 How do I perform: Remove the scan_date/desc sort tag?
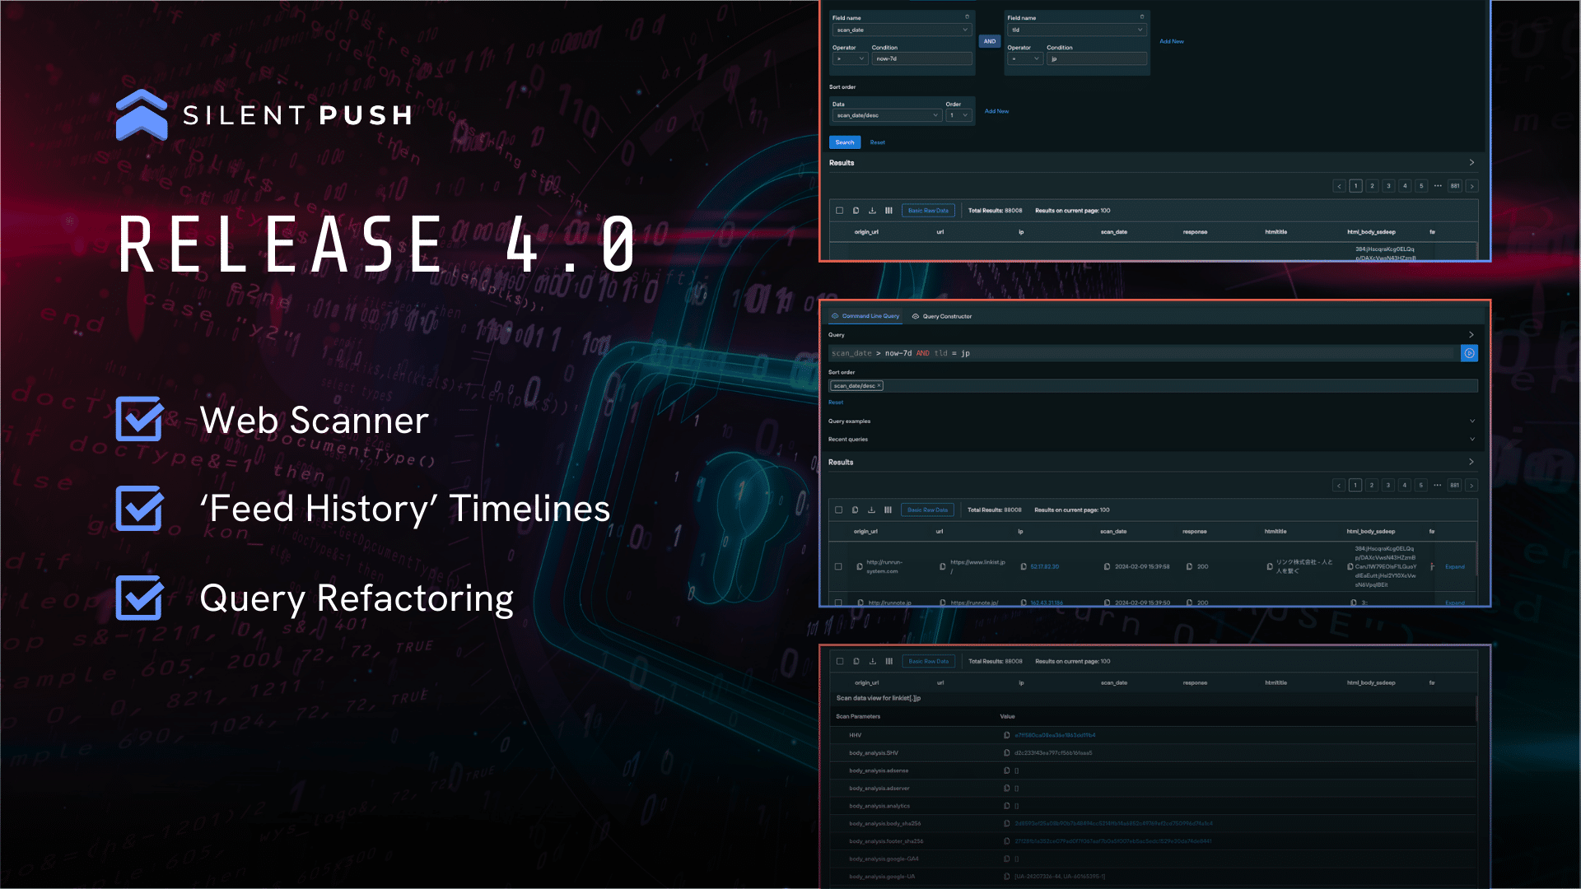pos(879,385)
